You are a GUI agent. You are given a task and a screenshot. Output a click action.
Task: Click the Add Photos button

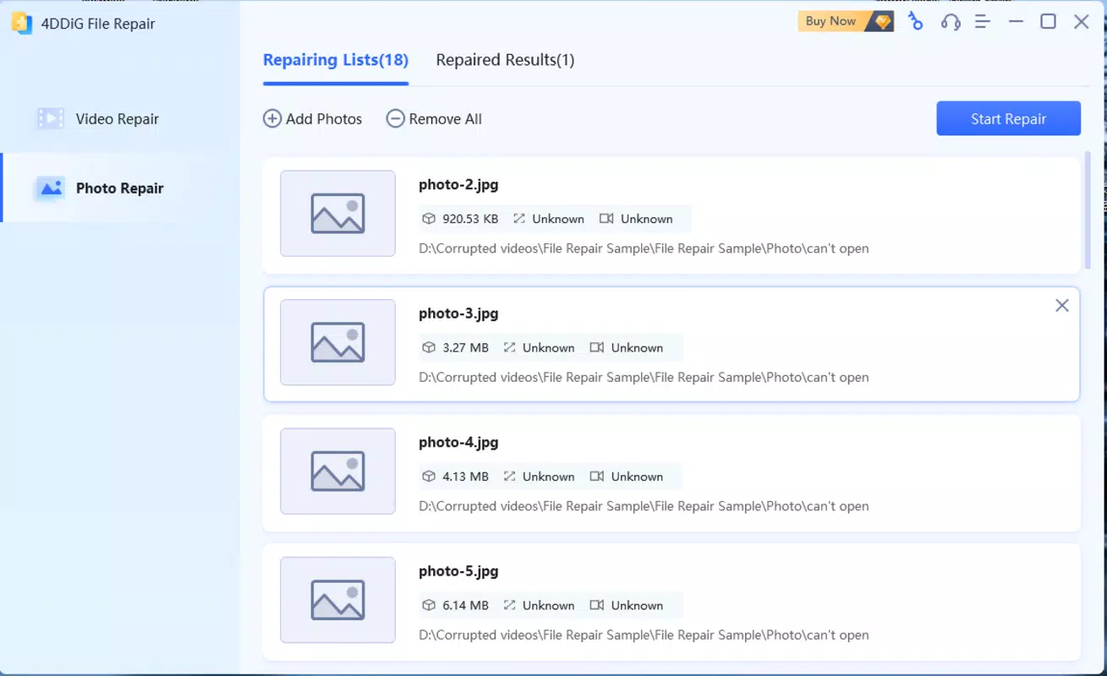click(313, 119)
